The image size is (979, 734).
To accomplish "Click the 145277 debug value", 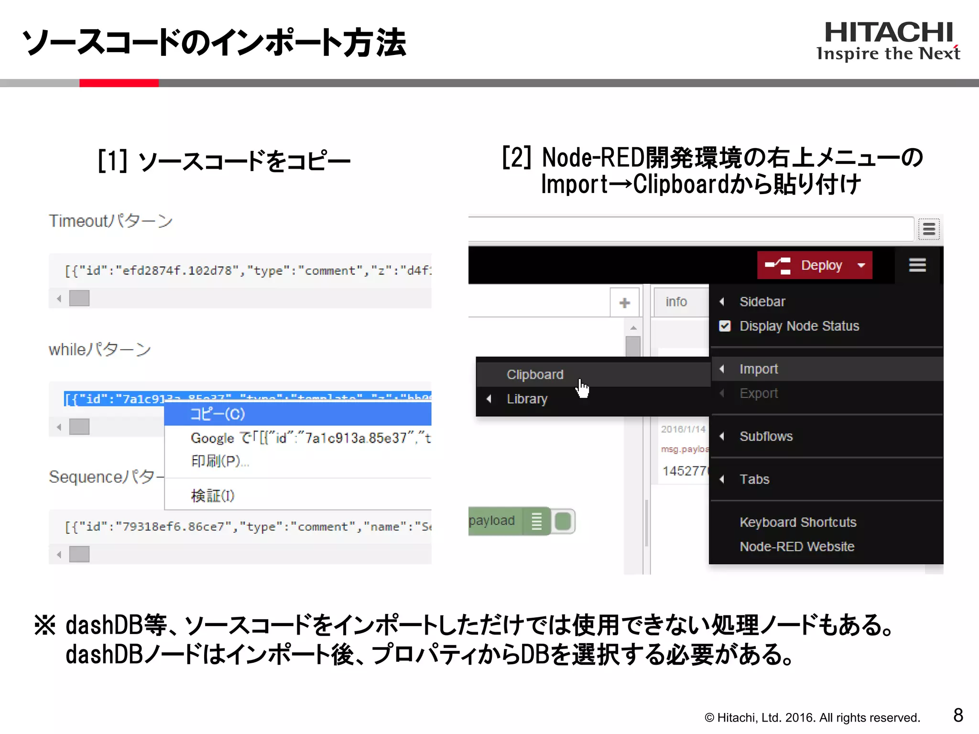I will coord(685,471).
